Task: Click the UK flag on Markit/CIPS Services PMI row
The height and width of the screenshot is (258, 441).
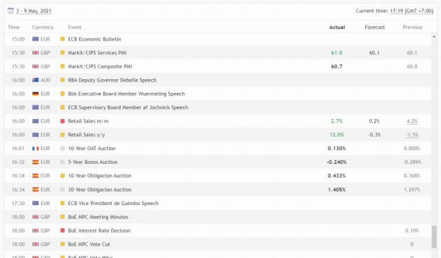Action: point(35,53)
